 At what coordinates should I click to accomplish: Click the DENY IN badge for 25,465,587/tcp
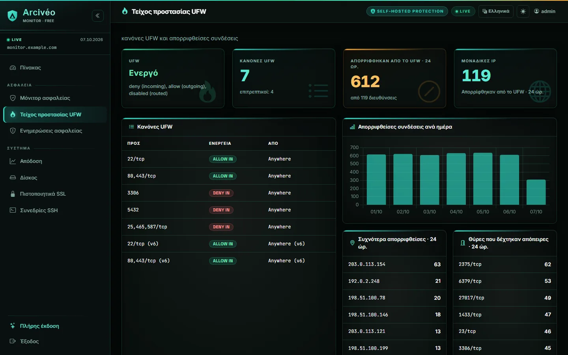tap(221, 227)
